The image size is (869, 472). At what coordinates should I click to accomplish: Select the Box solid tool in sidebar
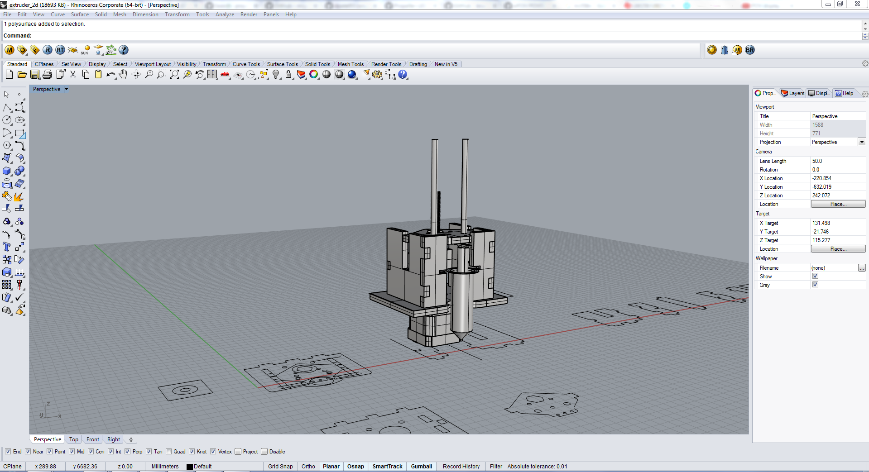7,171
